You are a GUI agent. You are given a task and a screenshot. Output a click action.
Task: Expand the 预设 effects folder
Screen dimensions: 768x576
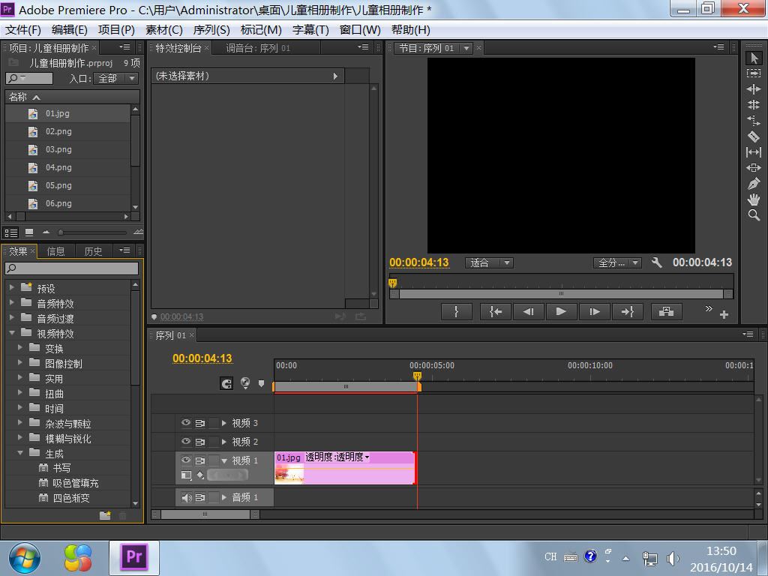[12, 288]
